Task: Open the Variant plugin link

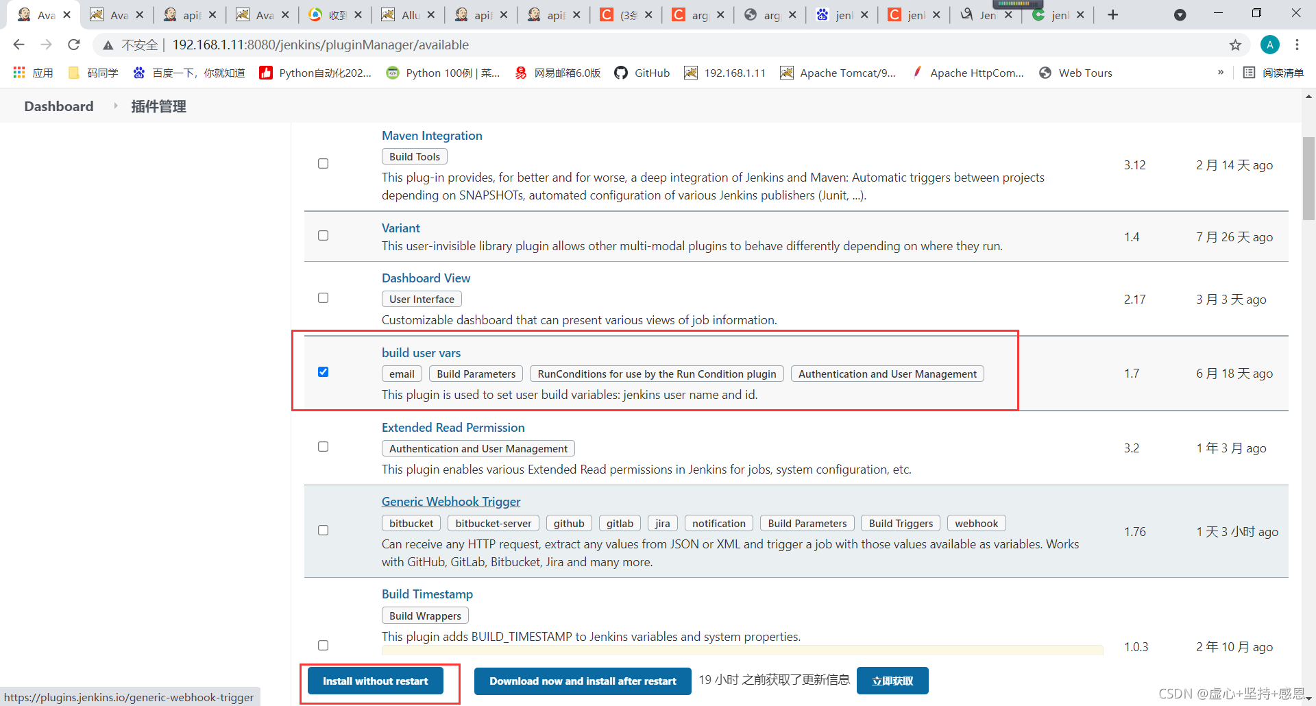Action: (401, 228)
